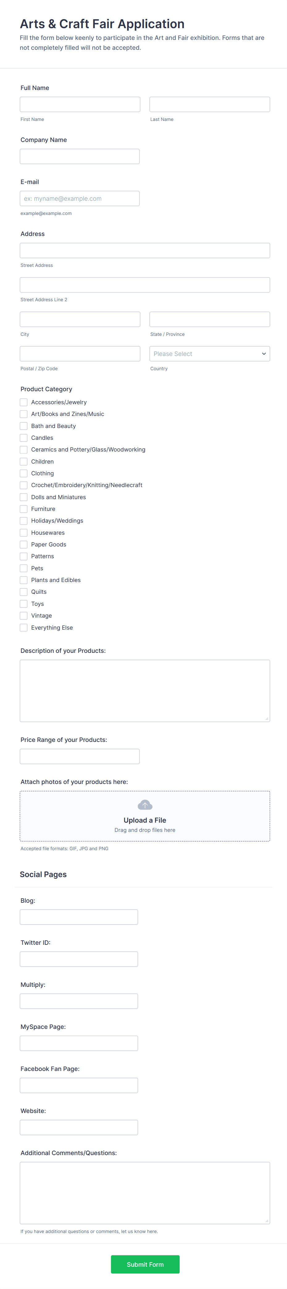Click the Submit Form button

click(x=145, y=1265)
